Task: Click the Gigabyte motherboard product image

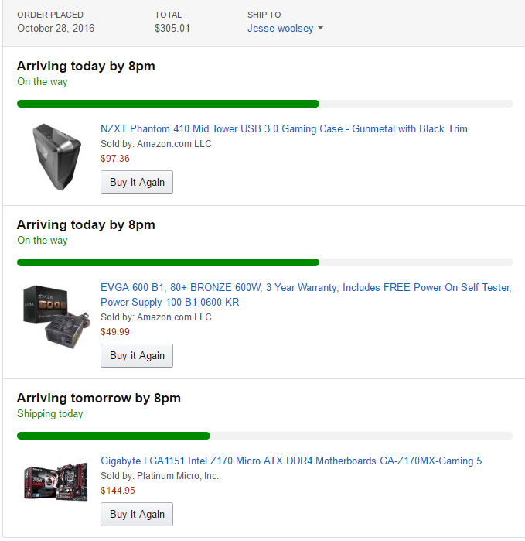Action: click(56, 481)
